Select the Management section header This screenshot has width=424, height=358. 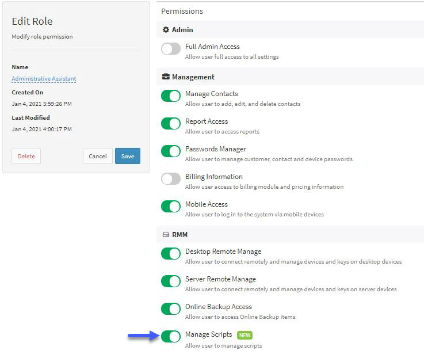pyautogui.click(x=290, y=77)
